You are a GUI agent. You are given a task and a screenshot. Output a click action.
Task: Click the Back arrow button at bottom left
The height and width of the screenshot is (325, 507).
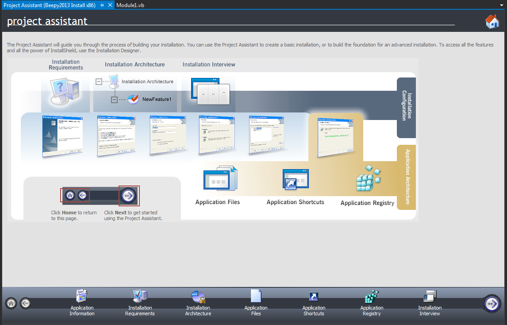click(x=26, y=303)
